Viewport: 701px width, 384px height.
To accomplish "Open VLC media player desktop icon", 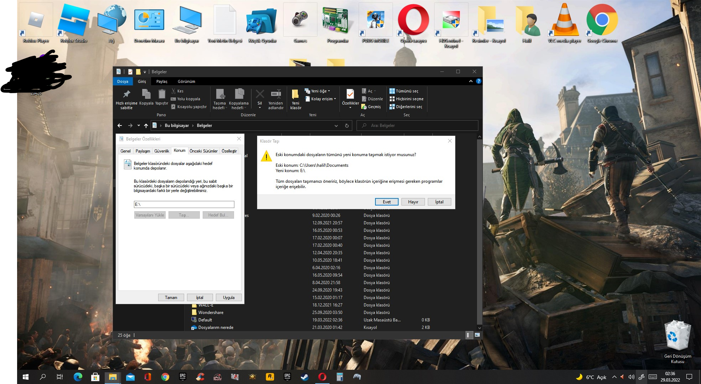I will (564, 23).
